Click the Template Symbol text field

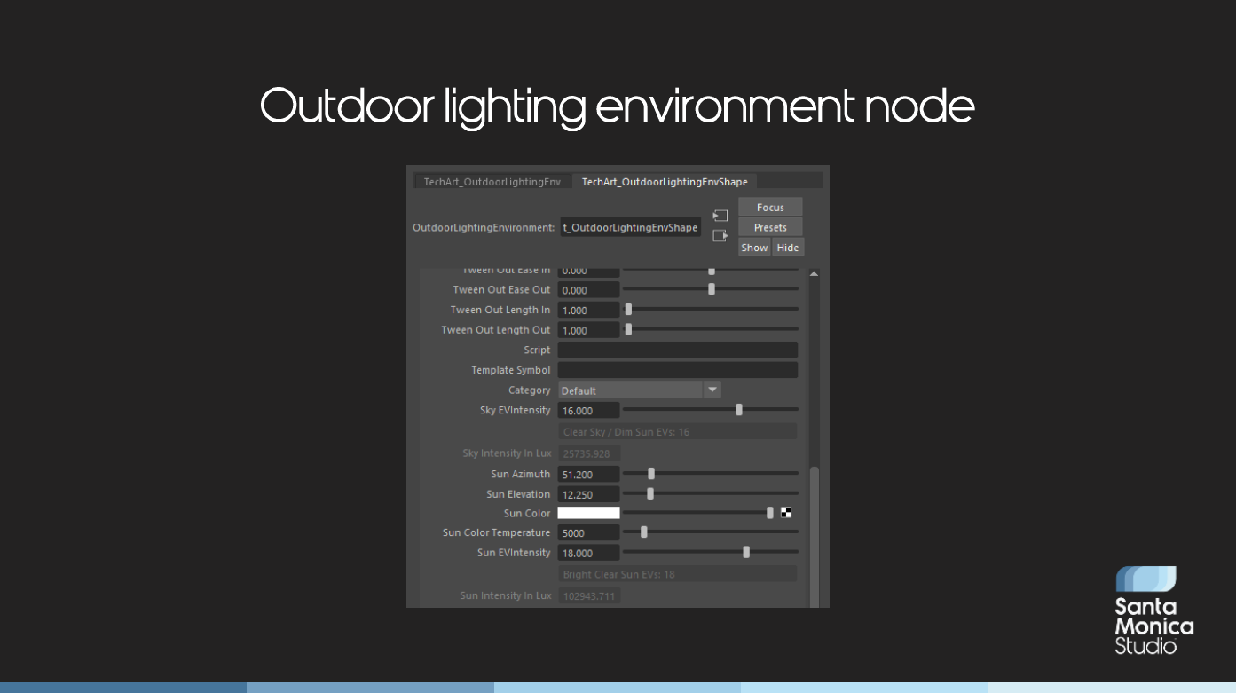click(x=678, y=370)
